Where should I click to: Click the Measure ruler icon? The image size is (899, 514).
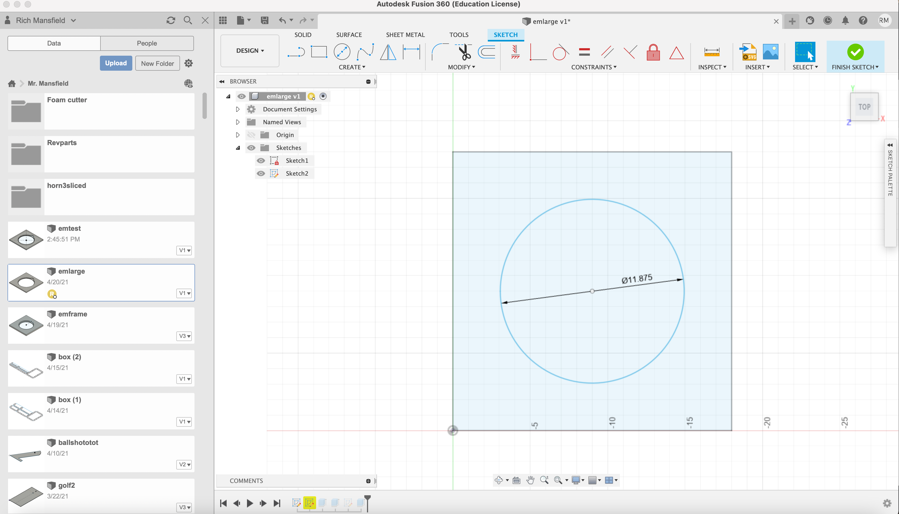click(711, 52)
